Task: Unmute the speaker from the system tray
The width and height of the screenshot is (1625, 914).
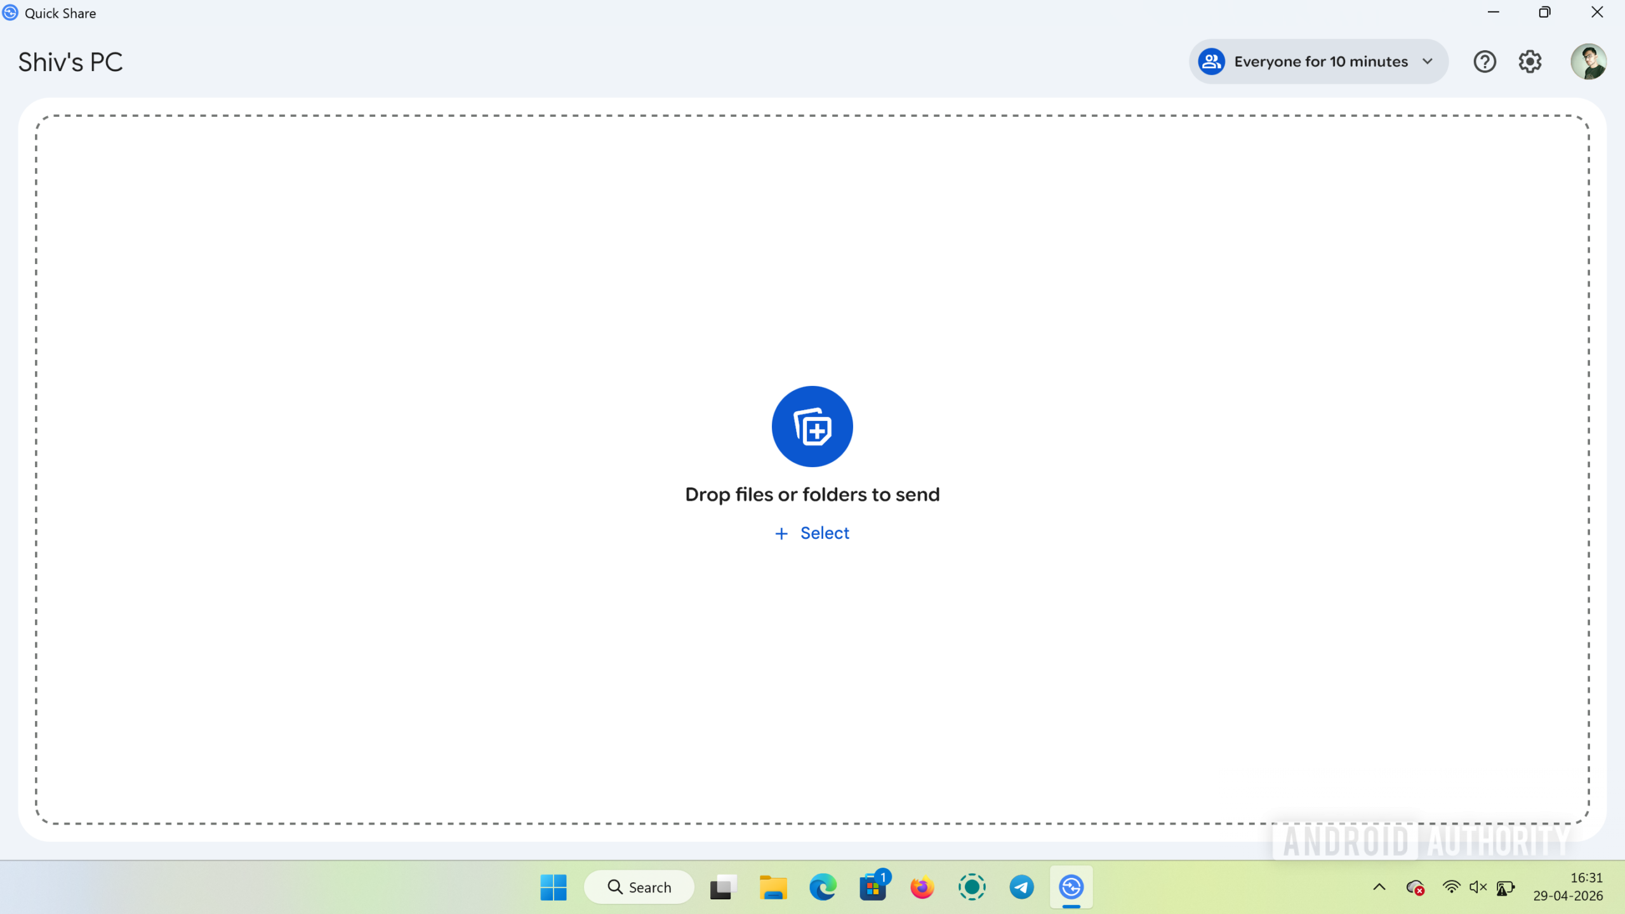Action: click(1477, 887)
